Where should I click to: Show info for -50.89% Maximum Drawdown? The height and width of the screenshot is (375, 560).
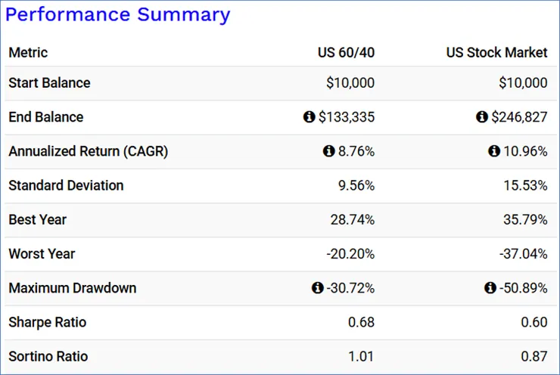pyautogui.click(x=490, y=288)
